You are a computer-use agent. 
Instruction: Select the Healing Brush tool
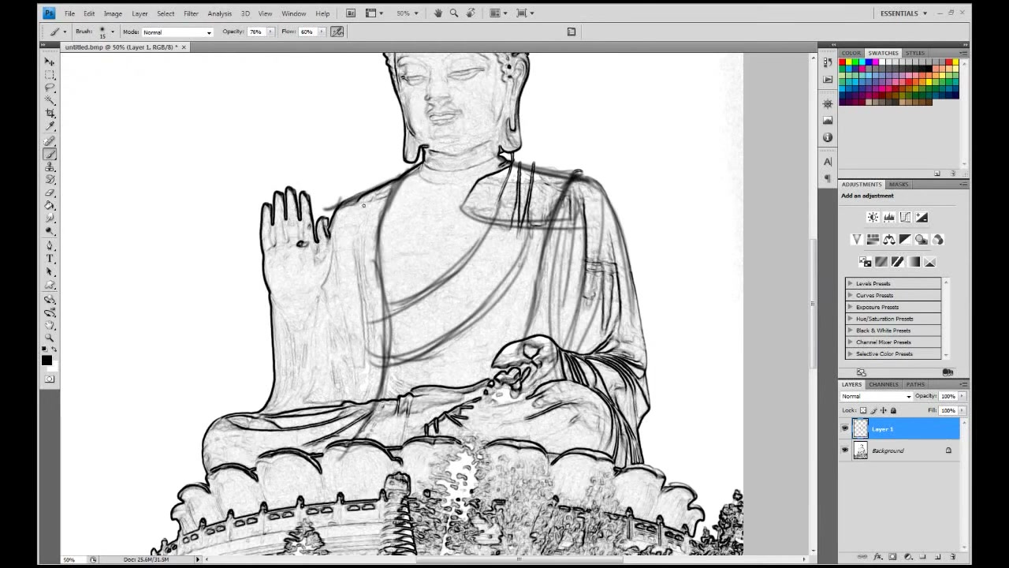pos(50,141)
